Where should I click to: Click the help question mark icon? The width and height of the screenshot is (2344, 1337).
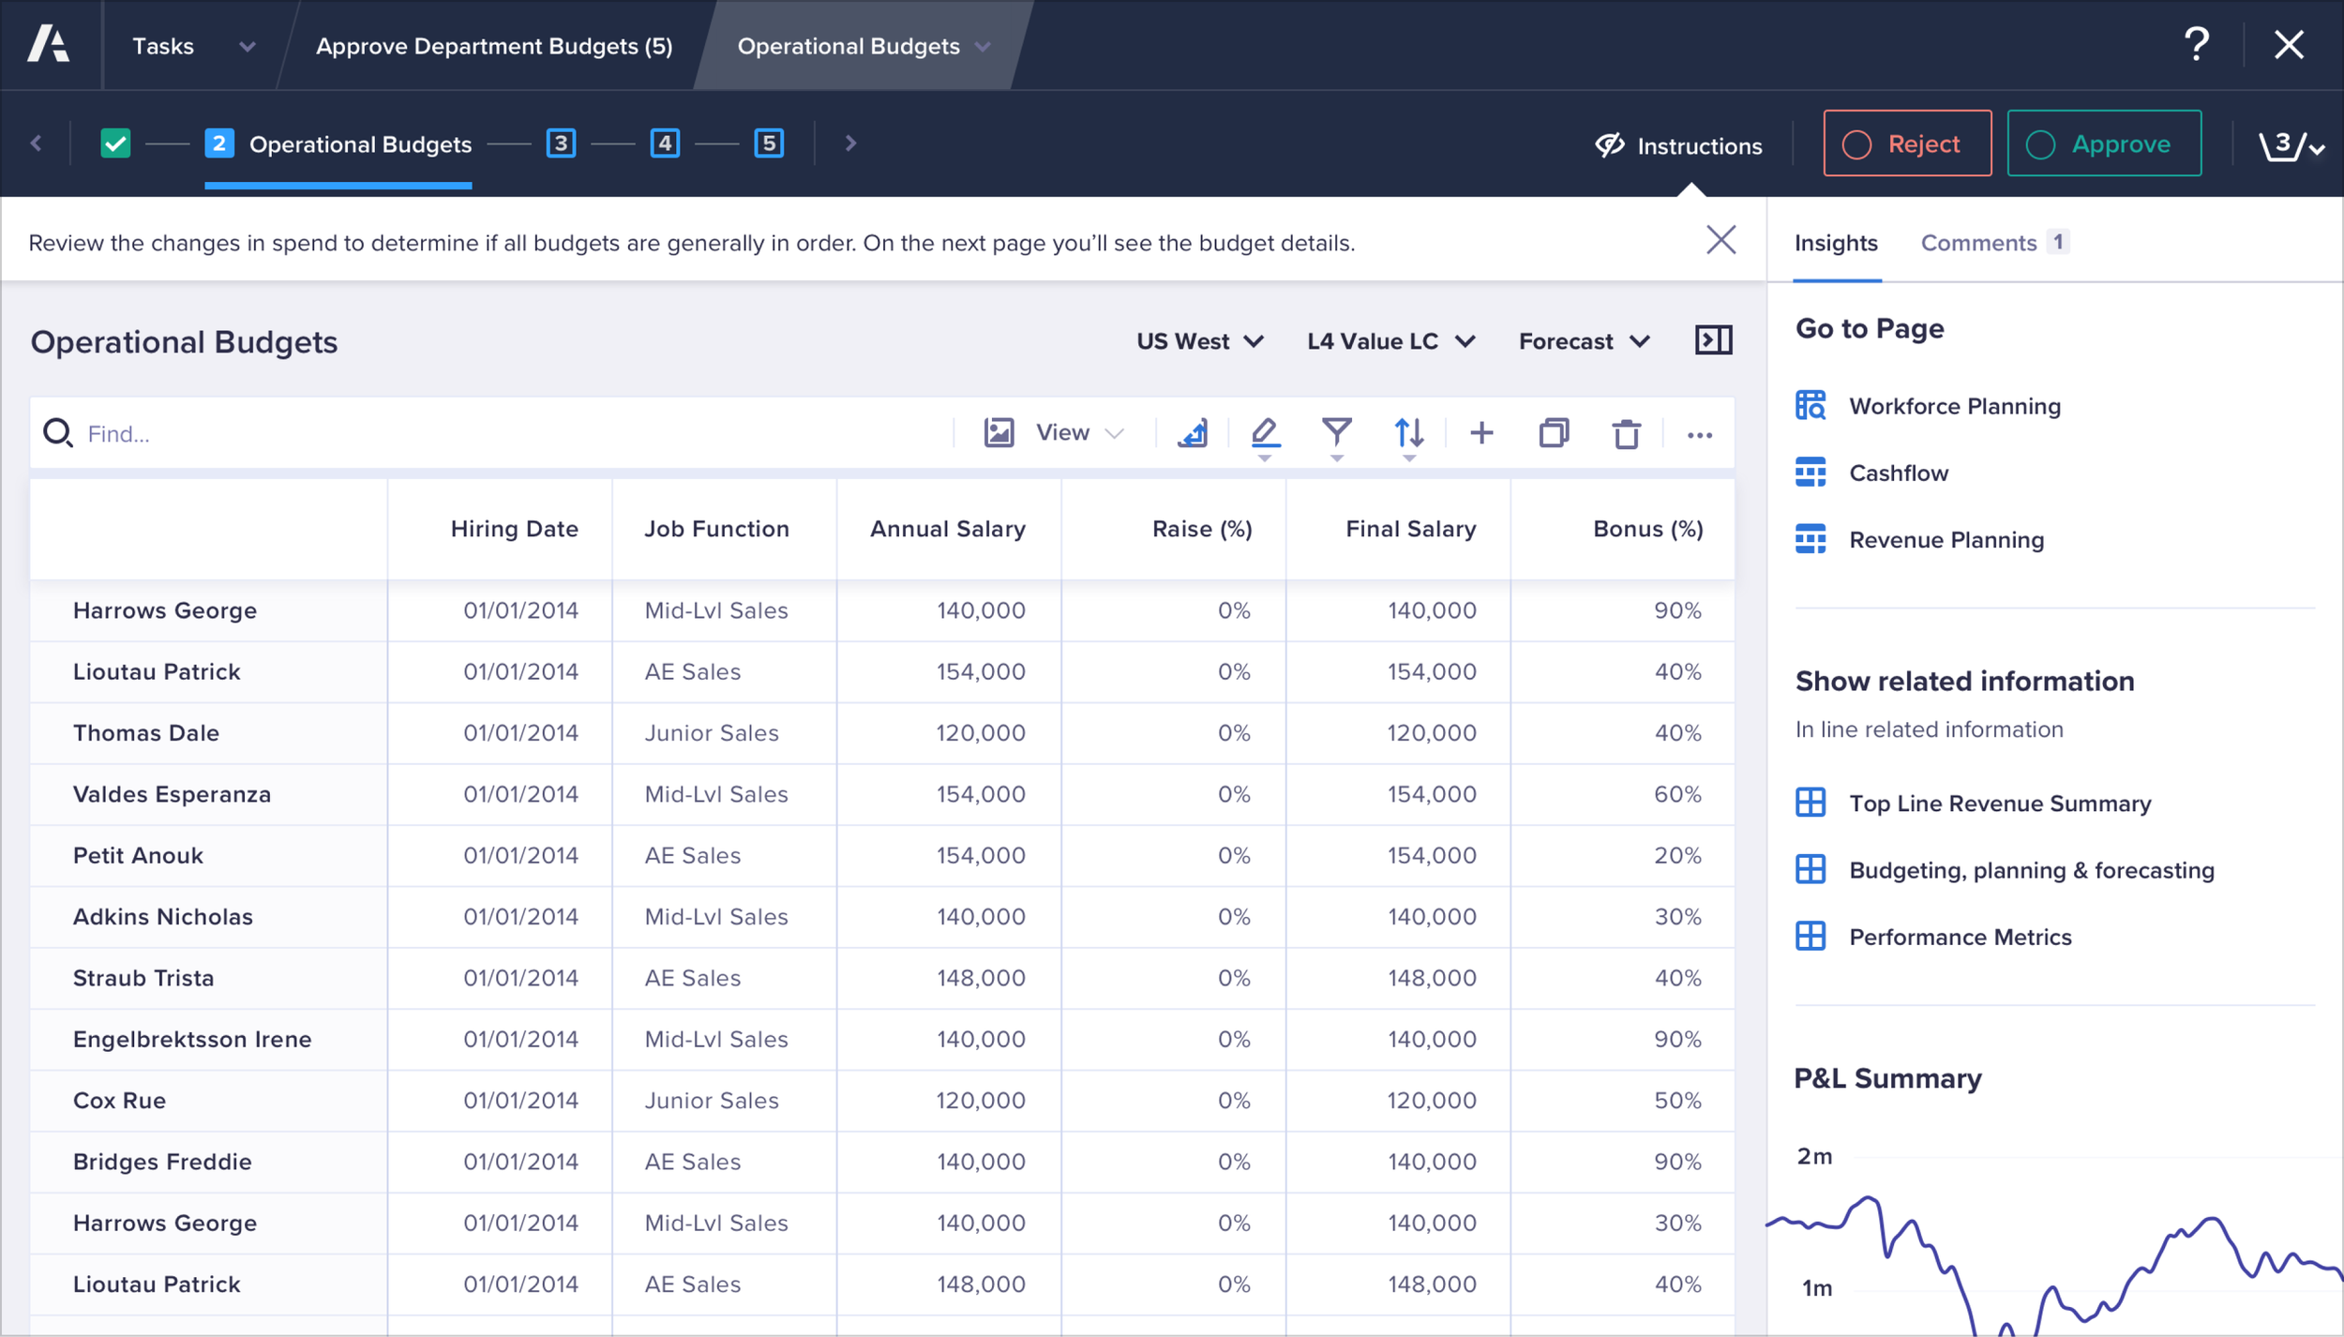coord(2196,45)
